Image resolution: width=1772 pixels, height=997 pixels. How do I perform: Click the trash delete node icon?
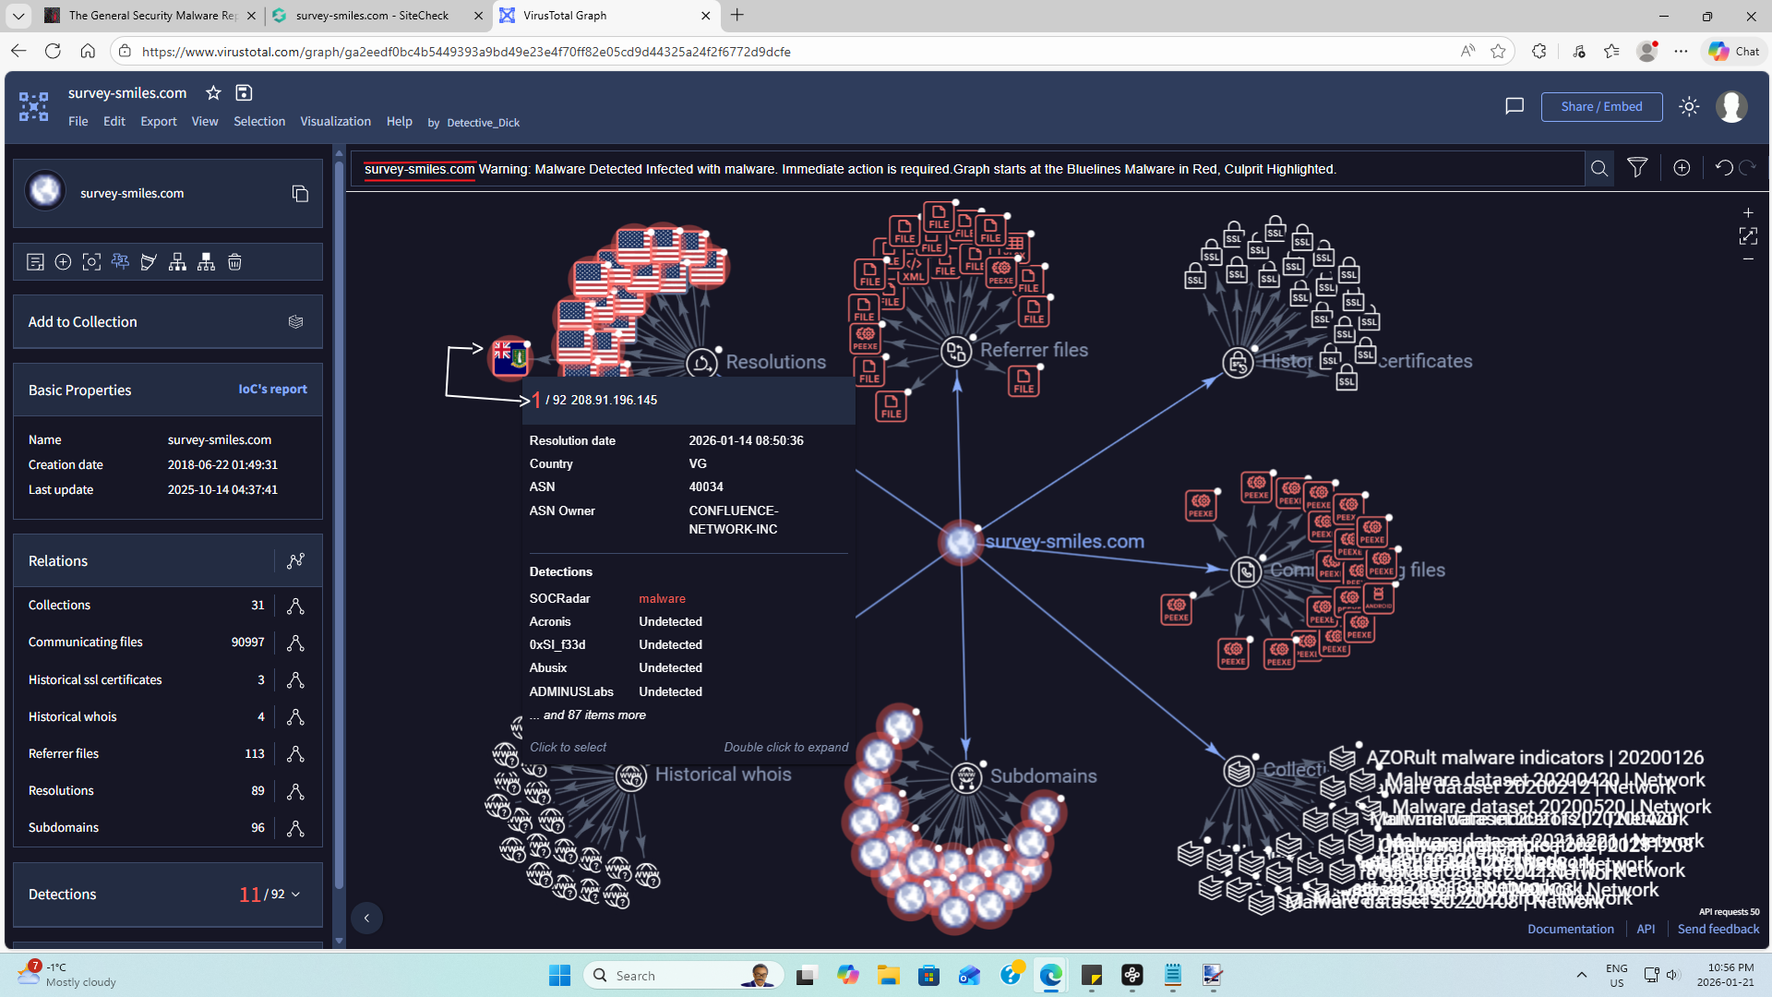[234, 262]
